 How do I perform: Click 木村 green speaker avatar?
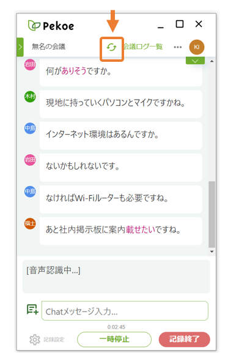30,96
